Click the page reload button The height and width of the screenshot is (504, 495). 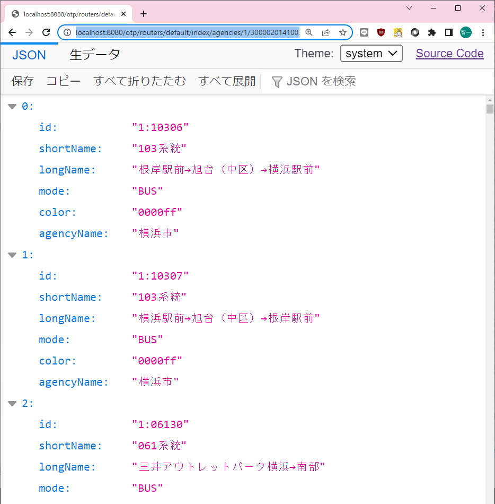point(46,32)
